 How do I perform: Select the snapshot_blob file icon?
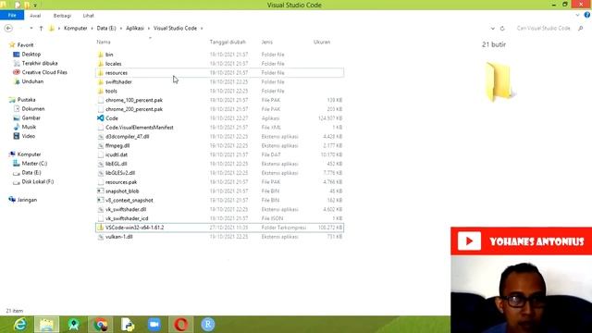(101, 191)
